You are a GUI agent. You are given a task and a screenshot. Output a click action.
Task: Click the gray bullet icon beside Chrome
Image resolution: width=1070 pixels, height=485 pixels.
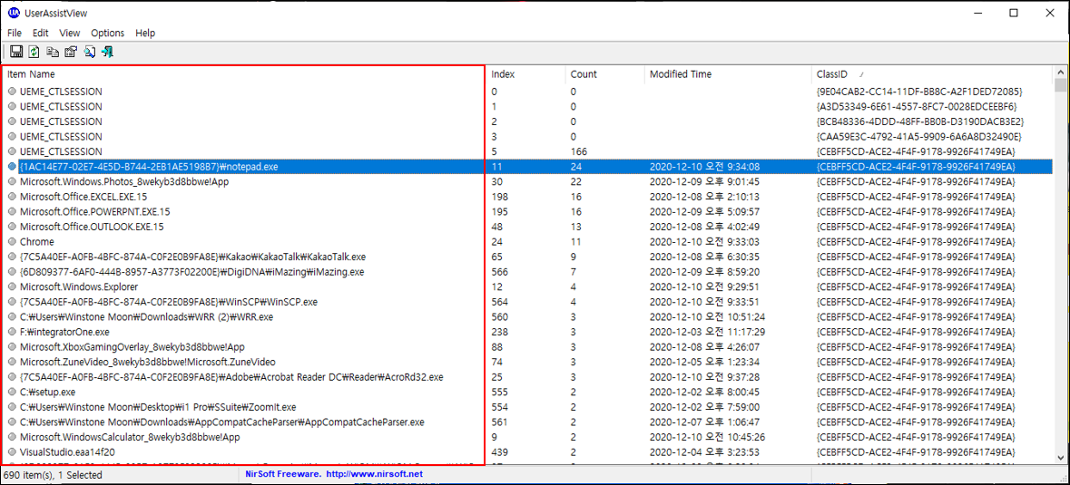tap(13, 241)
